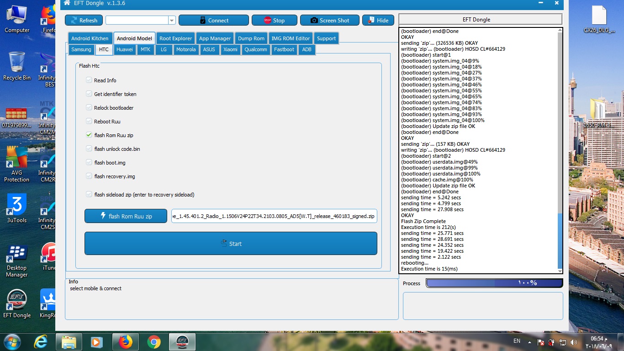Click the large Start button
The image size is (624, 351).
[231, 244]
